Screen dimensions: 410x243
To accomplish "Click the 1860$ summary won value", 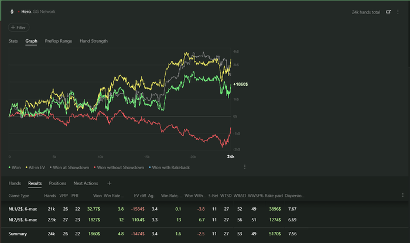I will 94,234.
